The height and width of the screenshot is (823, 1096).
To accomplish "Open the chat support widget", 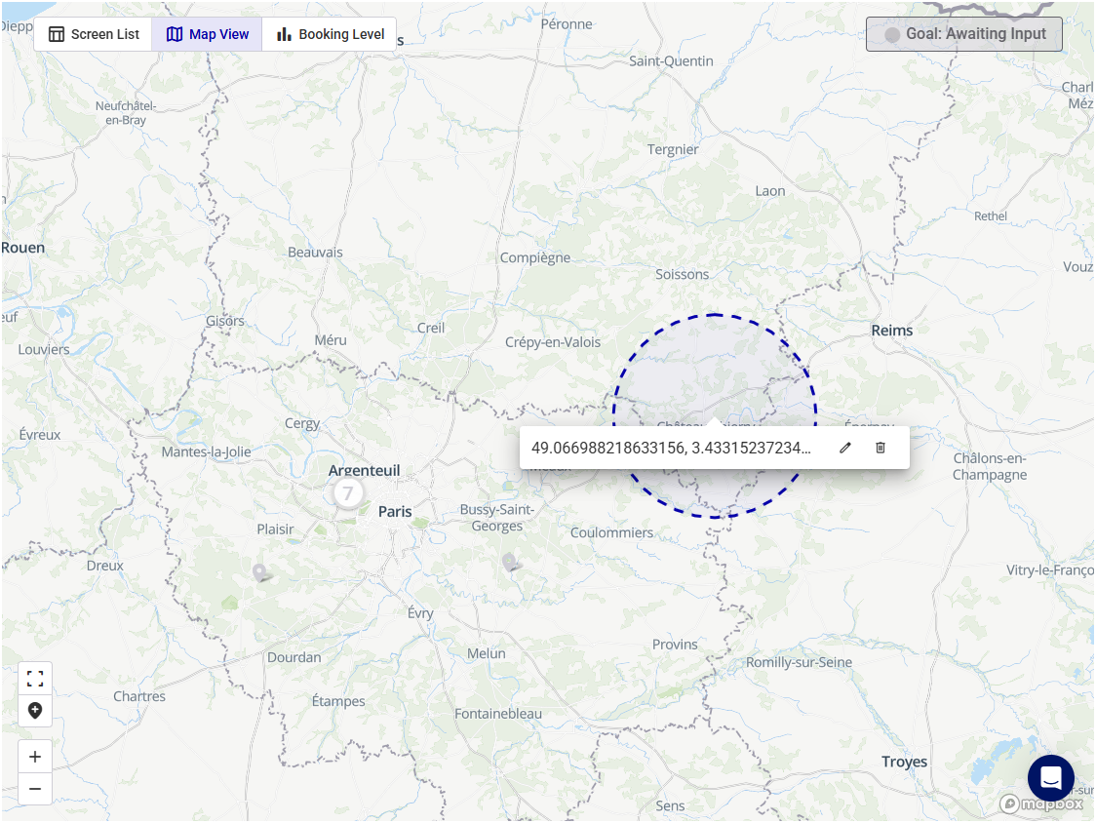I will pos(1050,778).
